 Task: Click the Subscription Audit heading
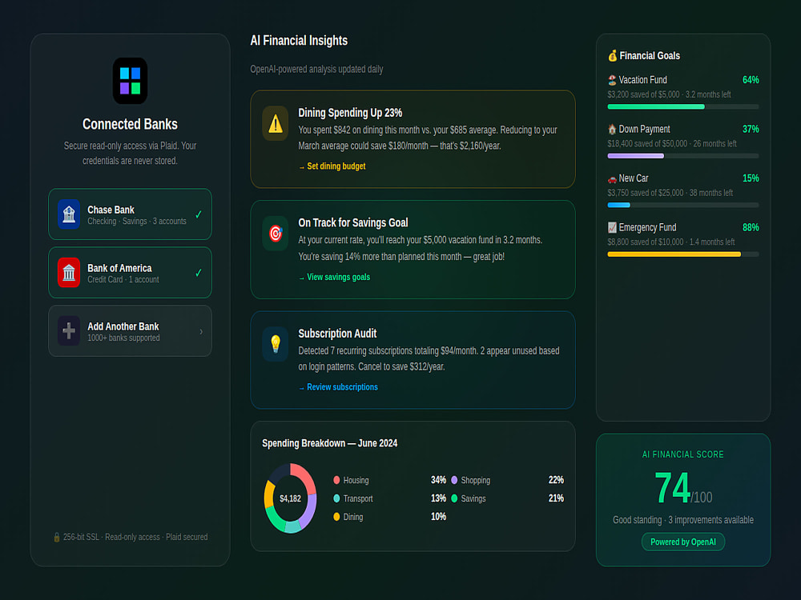[337, 334]
